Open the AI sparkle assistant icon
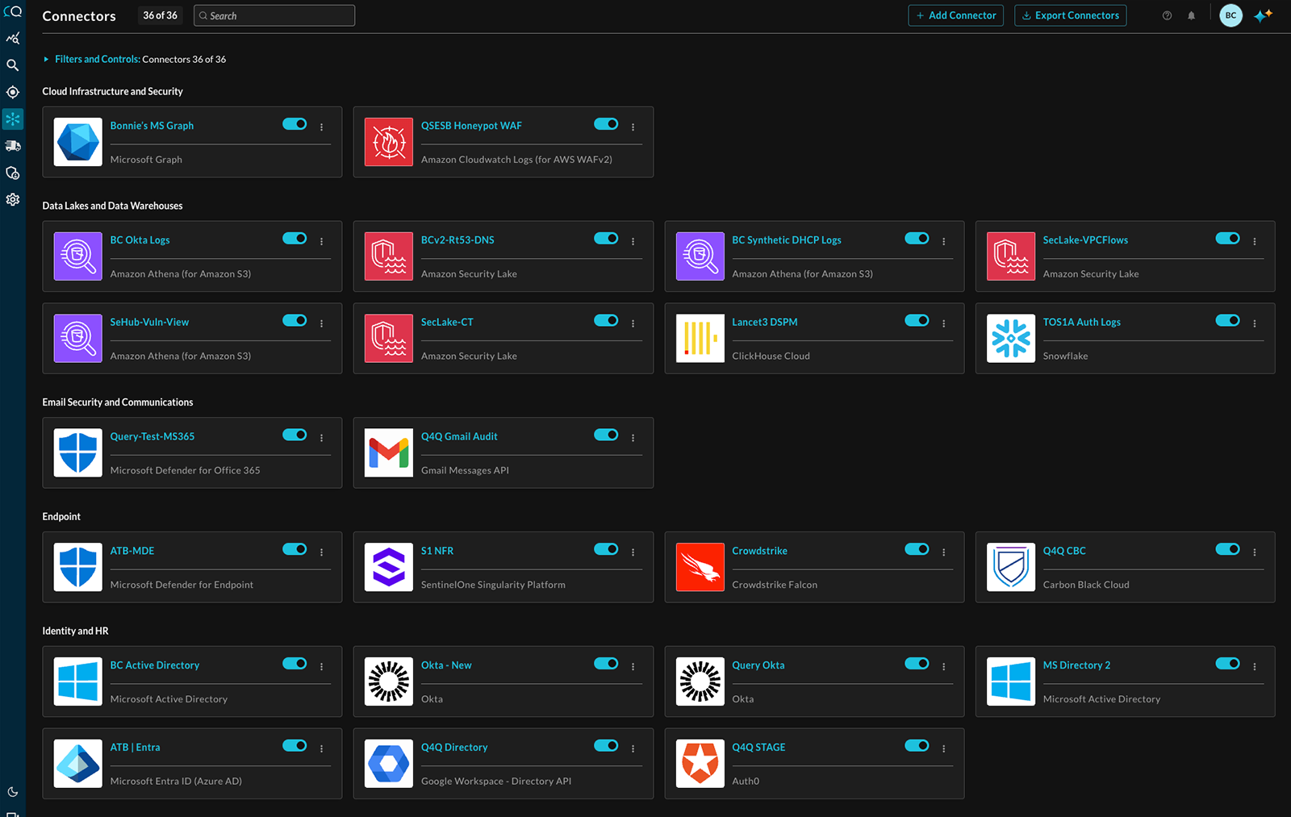The width and height of the screenshot is (1291, 817). (1263, 15)
